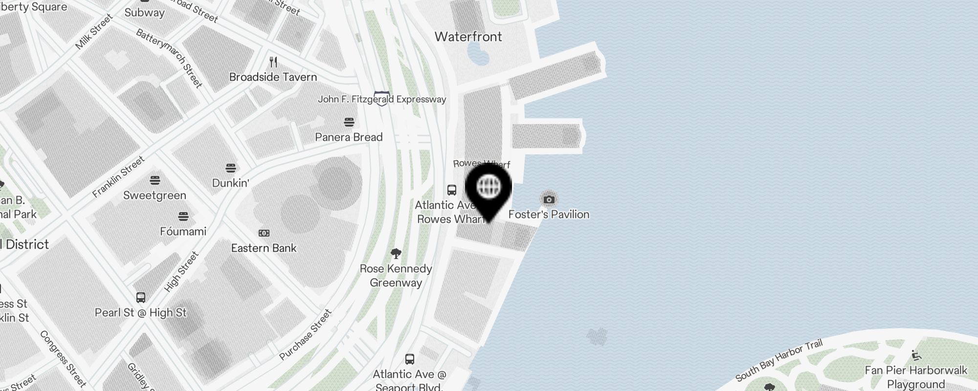Click the Subway place label
Viewport: 978px width, 391px height.
click(144, 12)
